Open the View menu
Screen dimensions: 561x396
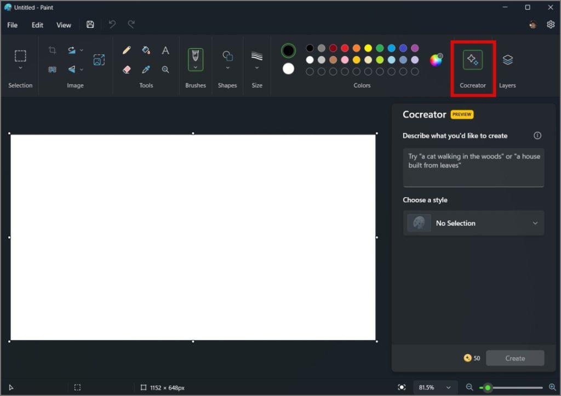[64, 25]
